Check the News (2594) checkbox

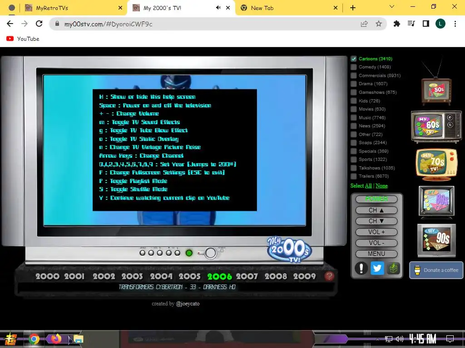point(353,126)
